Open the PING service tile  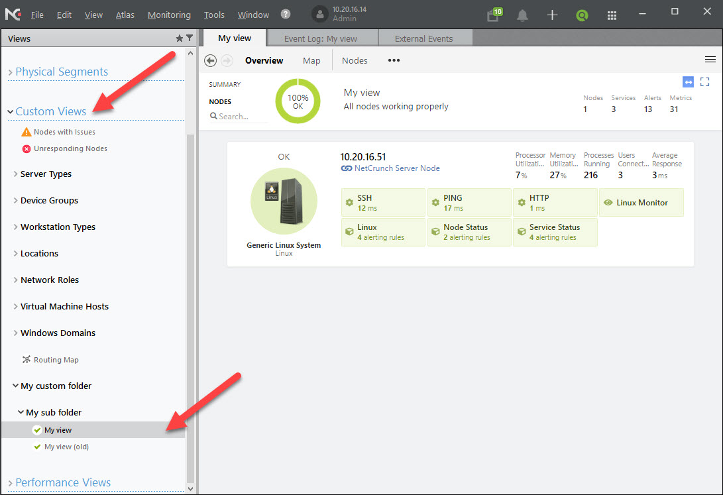(469, 202)
